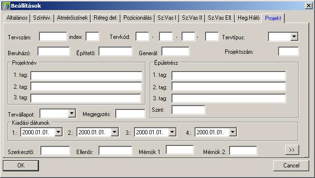This screenshot has height=178, width=315.
Task: Click Épületrész 1. tag field
Action: (x=229, y=76)
